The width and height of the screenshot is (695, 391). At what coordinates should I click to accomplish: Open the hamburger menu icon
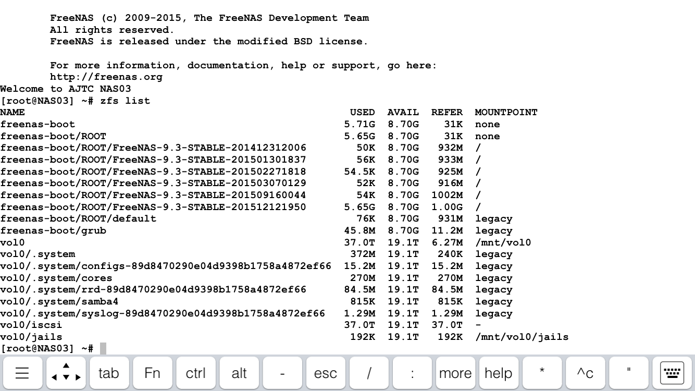coord(22,373)
